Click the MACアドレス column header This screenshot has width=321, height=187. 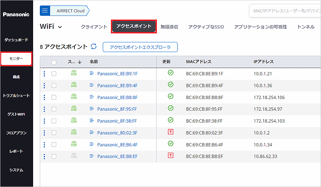[x=199, y=62]
